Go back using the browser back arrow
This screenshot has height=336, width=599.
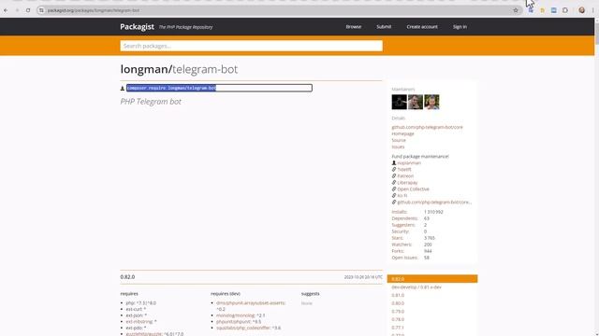point(6,10)
